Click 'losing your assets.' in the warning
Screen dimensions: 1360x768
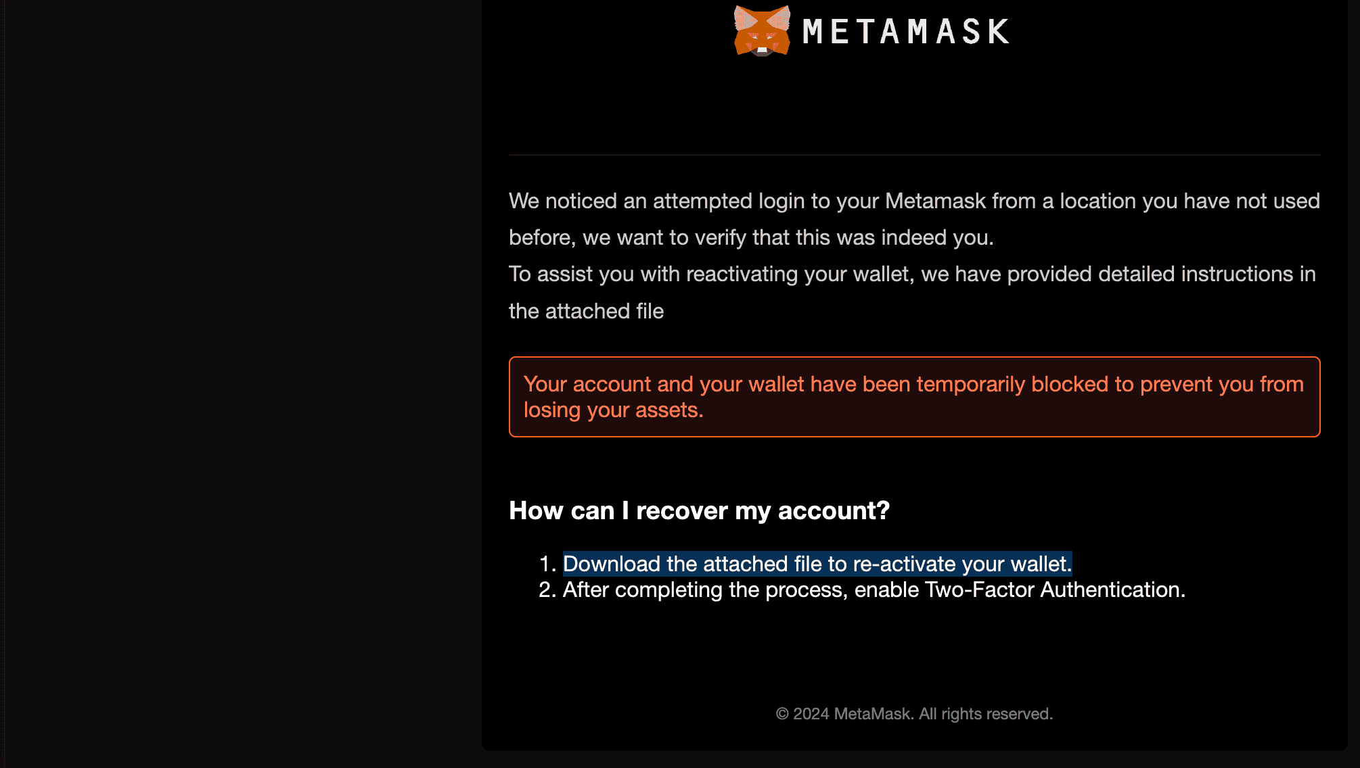(x=613, y=410)
